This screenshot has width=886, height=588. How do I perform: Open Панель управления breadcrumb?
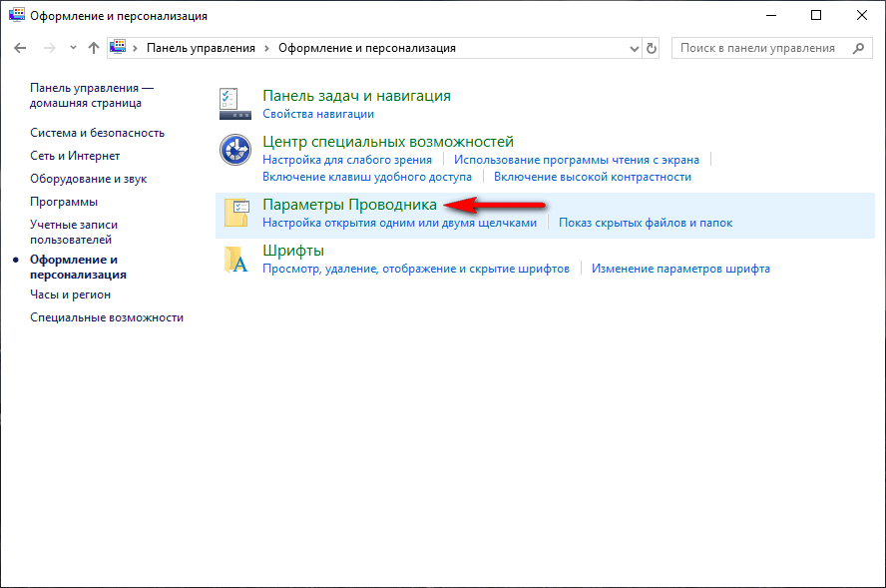(201, 48)
